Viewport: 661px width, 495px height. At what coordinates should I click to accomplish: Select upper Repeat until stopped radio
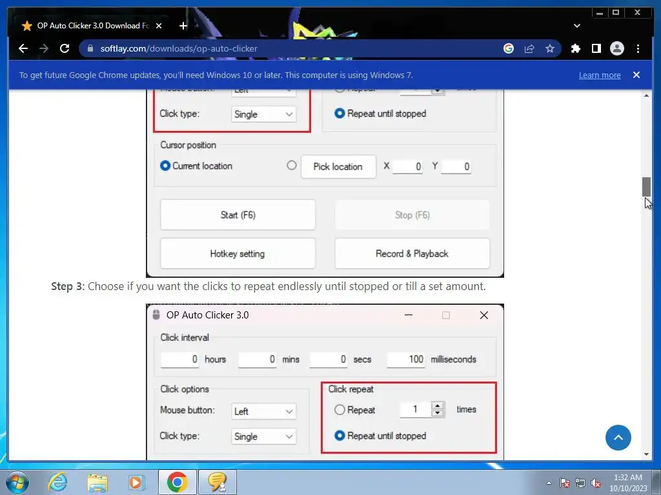click(340, 113)
